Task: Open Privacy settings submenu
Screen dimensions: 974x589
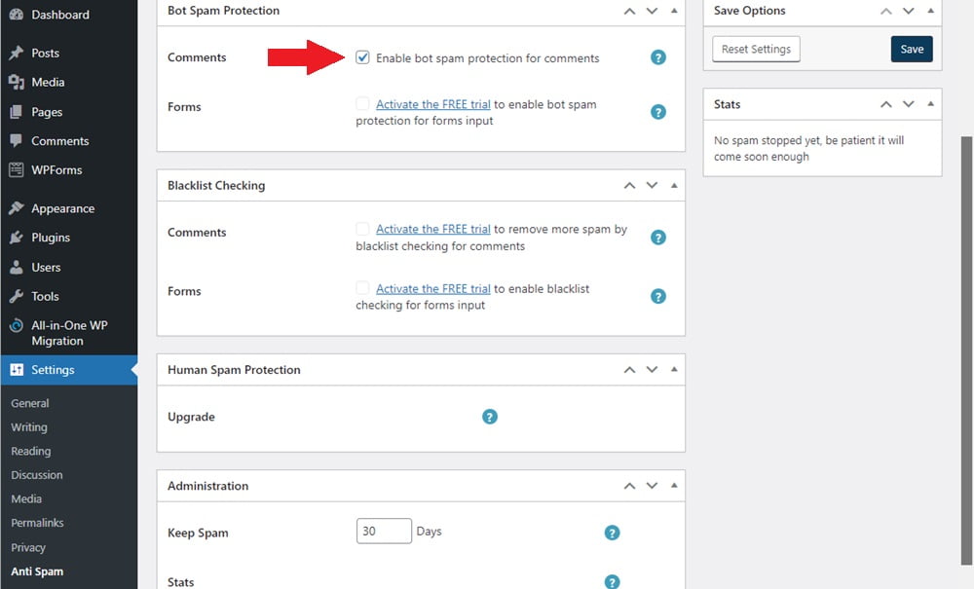Action: (x=28, y=547)
